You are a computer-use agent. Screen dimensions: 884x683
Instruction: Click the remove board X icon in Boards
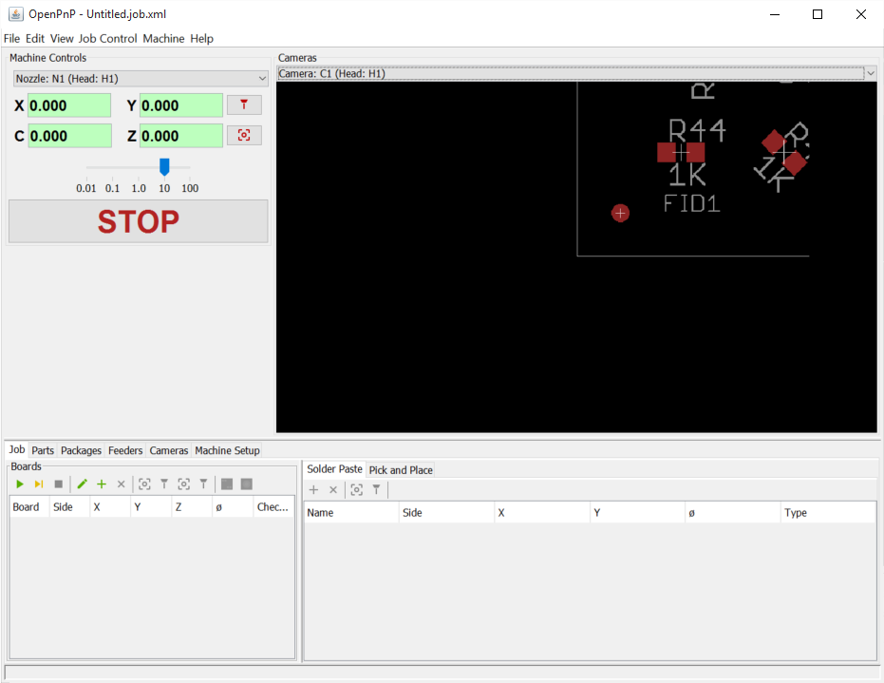click(121, 484)
